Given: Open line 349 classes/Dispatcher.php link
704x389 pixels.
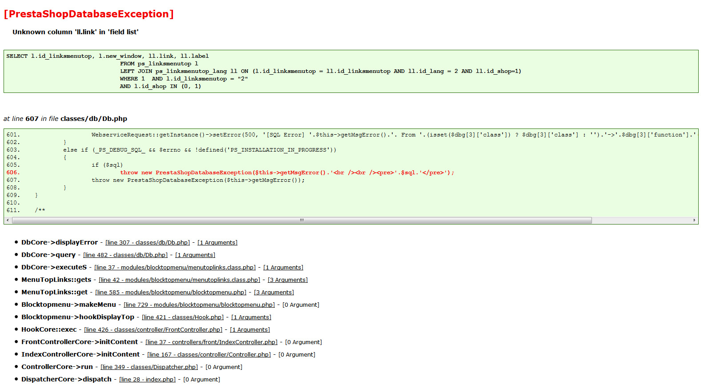Looking at the screenshot, I should click(x=149, y=367).
